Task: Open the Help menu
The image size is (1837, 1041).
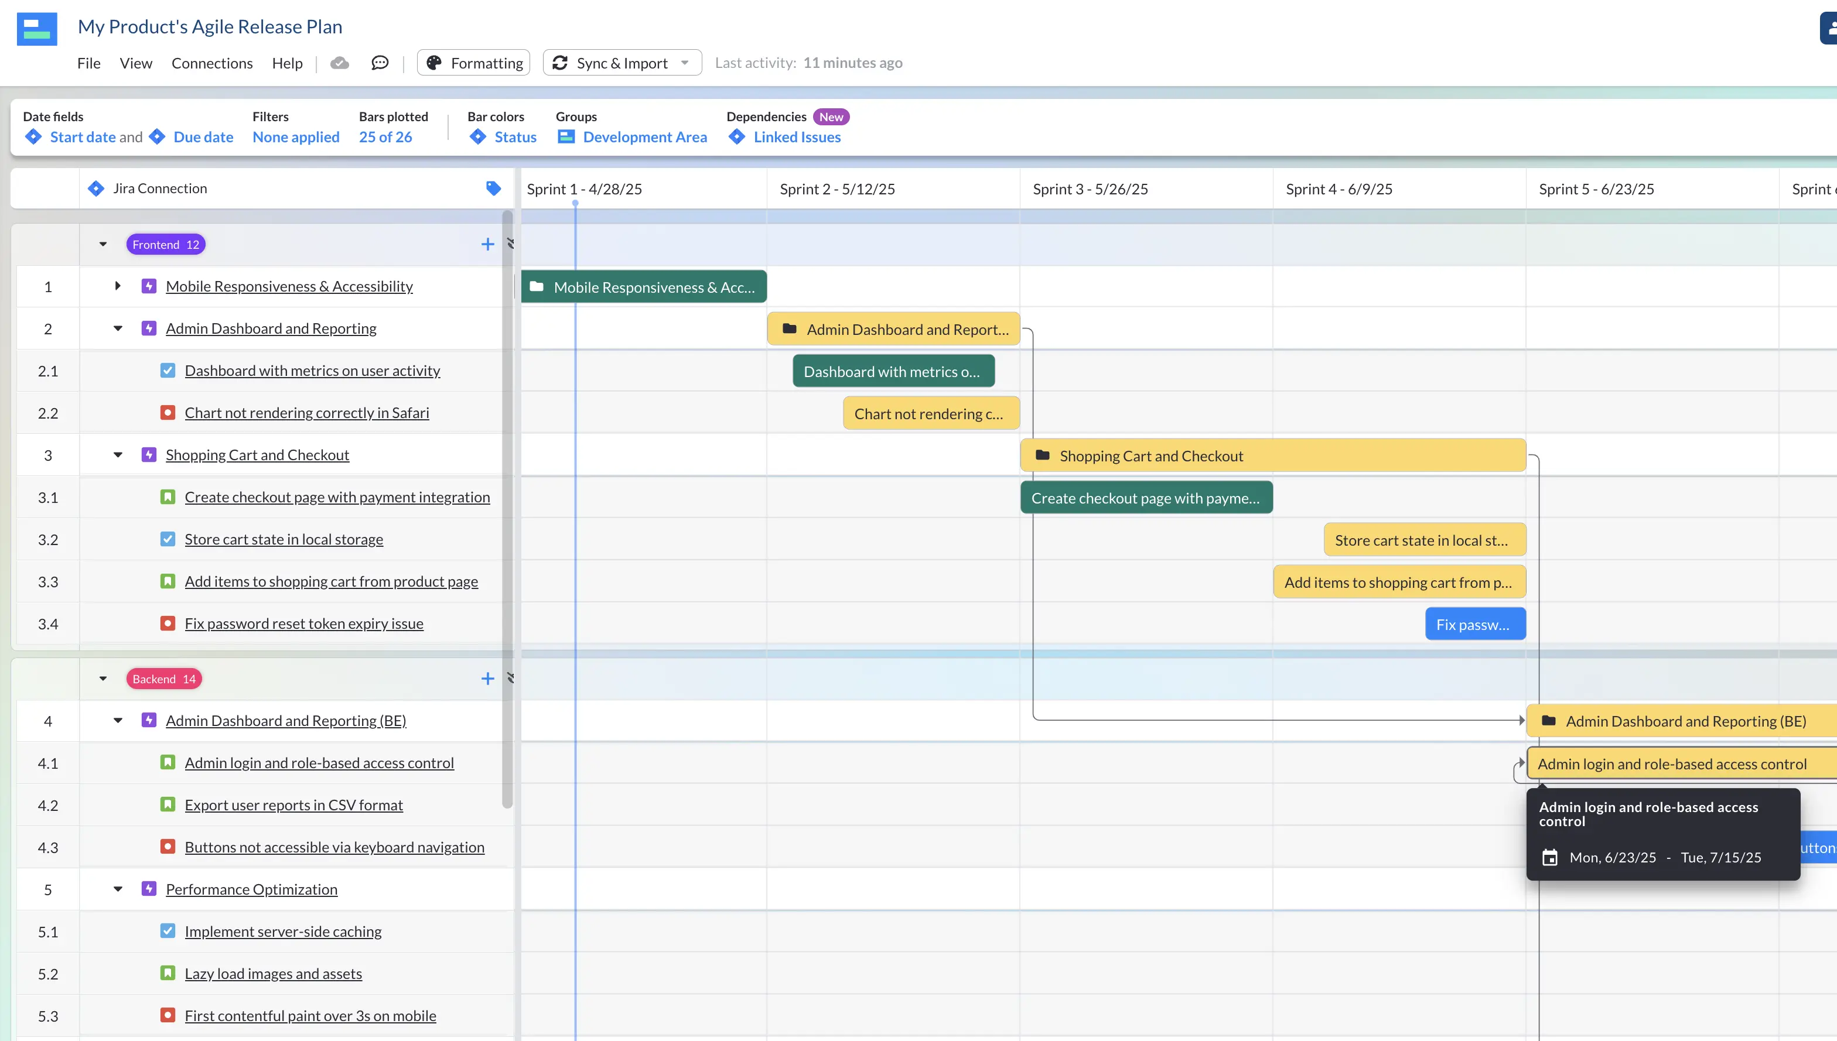Action: click(288, 63)
